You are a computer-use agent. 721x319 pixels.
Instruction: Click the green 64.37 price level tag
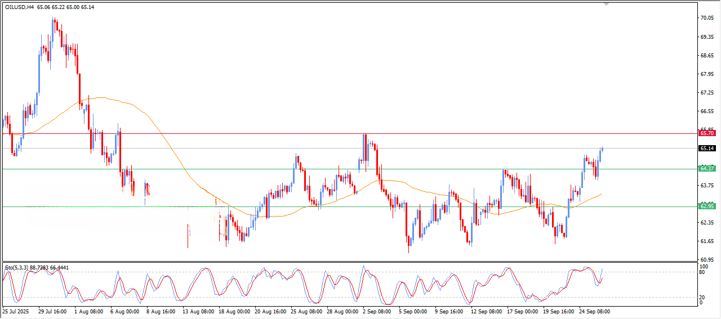[706, 169]
